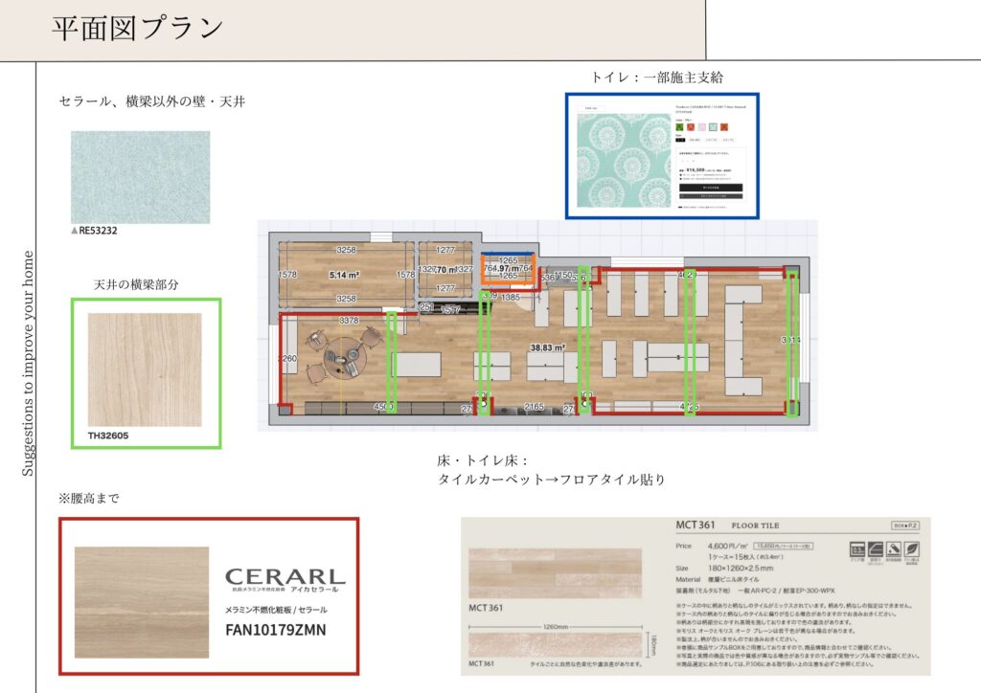Click the CERARL brand logo
This screenshot has width=981, height=693.
click(285, 577)
